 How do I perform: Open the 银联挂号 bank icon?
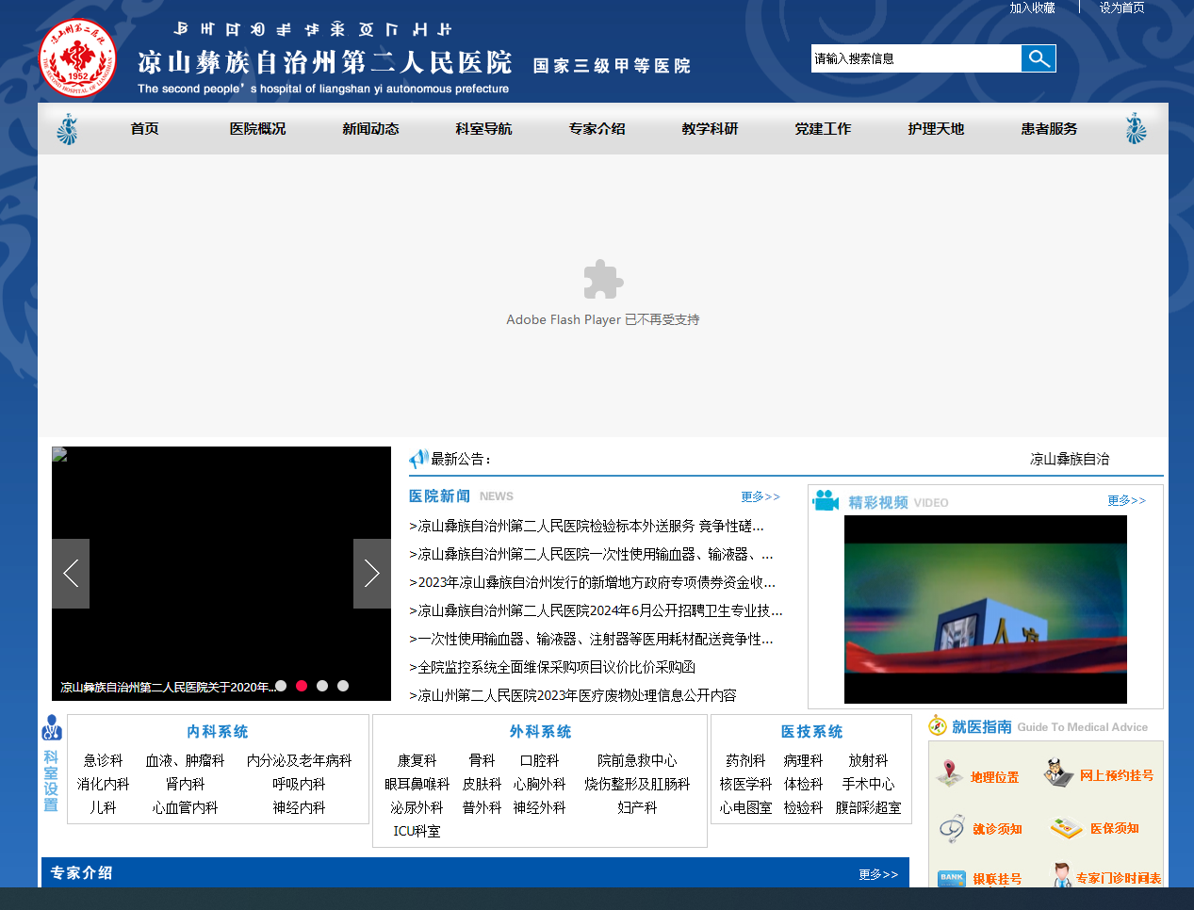point(952,878)
